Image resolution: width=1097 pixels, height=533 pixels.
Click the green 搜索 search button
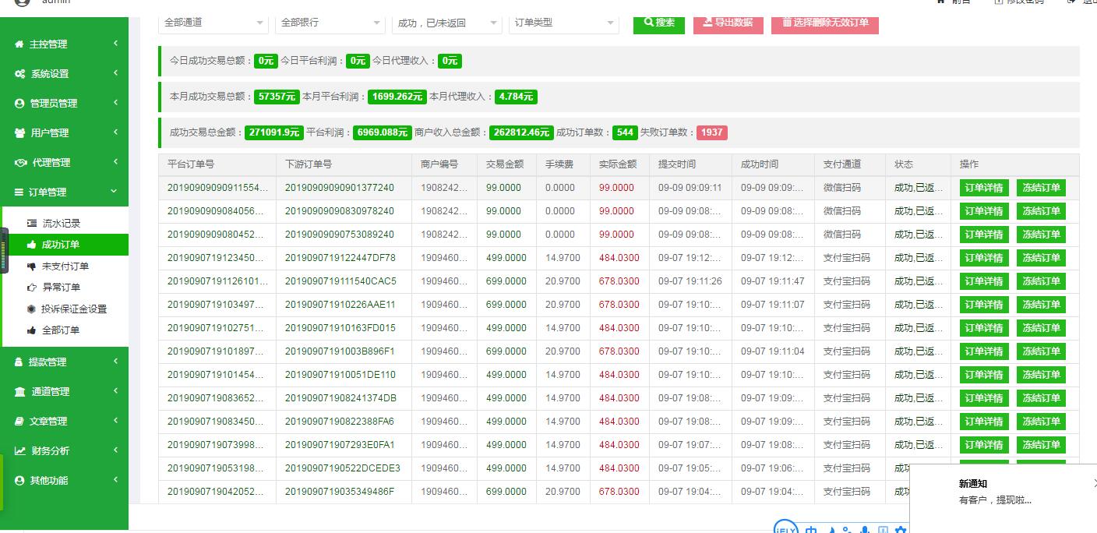[659, 23]
